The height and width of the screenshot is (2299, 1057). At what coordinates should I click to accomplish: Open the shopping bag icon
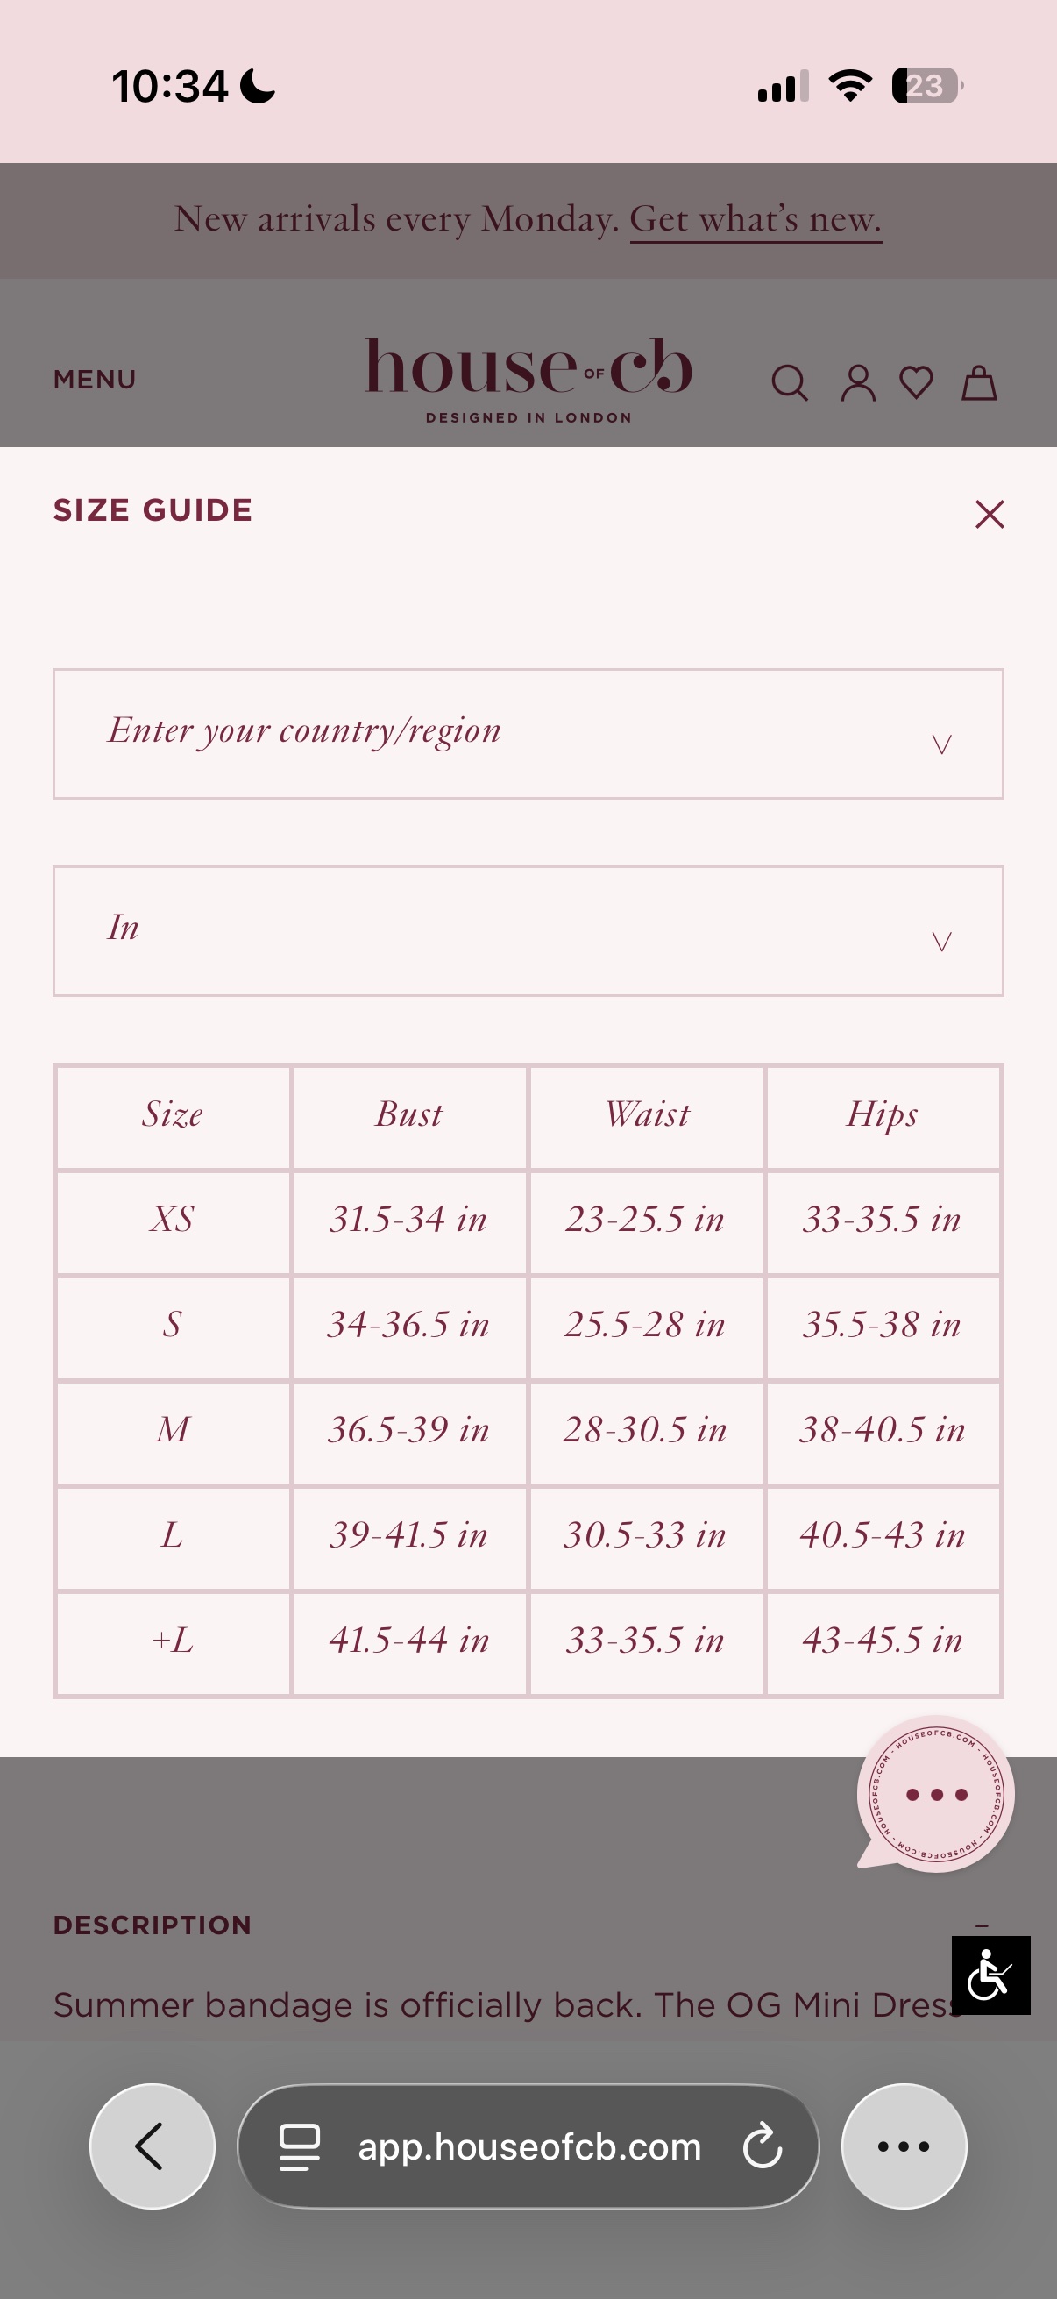tap(978, 383)
